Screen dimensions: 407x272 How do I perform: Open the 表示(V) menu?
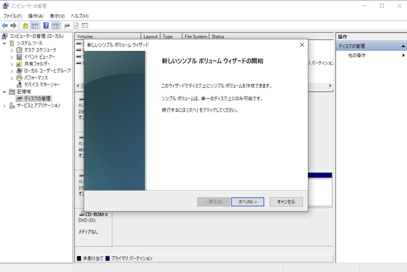(57, 16)
